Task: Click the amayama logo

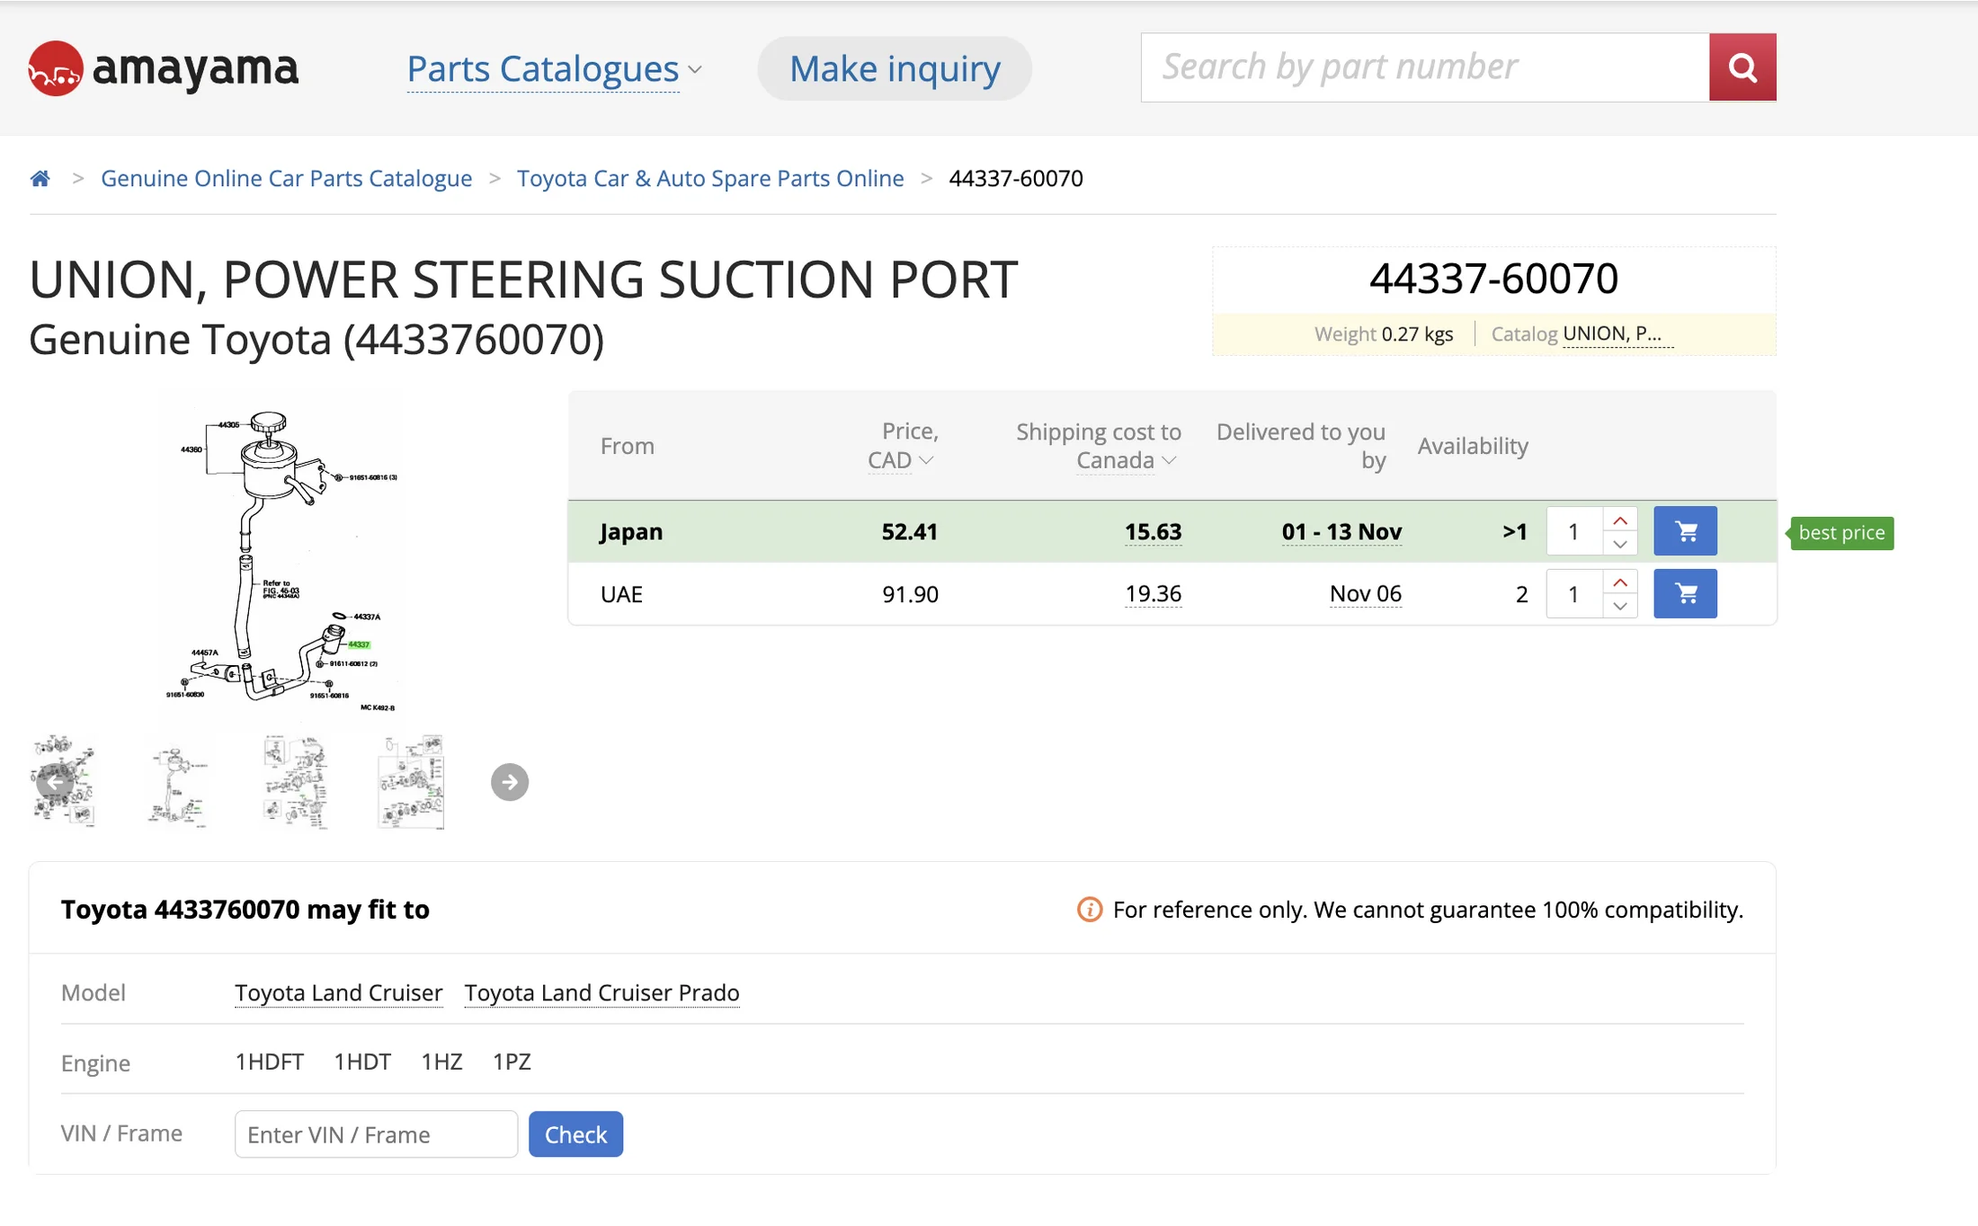Action: coord(163,68)
